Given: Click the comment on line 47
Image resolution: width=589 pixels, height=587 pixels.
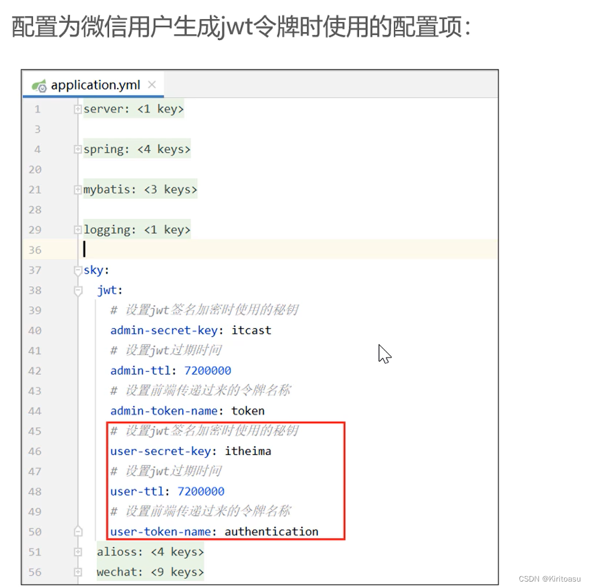Looking at the screenshot, I should tap(166, 471).
